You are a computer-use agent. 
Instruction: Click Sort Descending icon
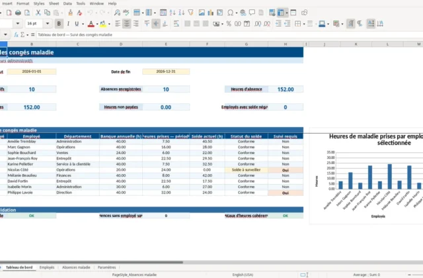pos(182,13)
